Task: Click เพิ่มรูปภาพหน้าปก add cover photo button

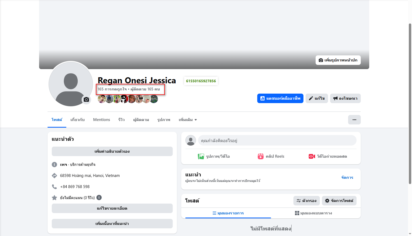Action: click(338, 60)
